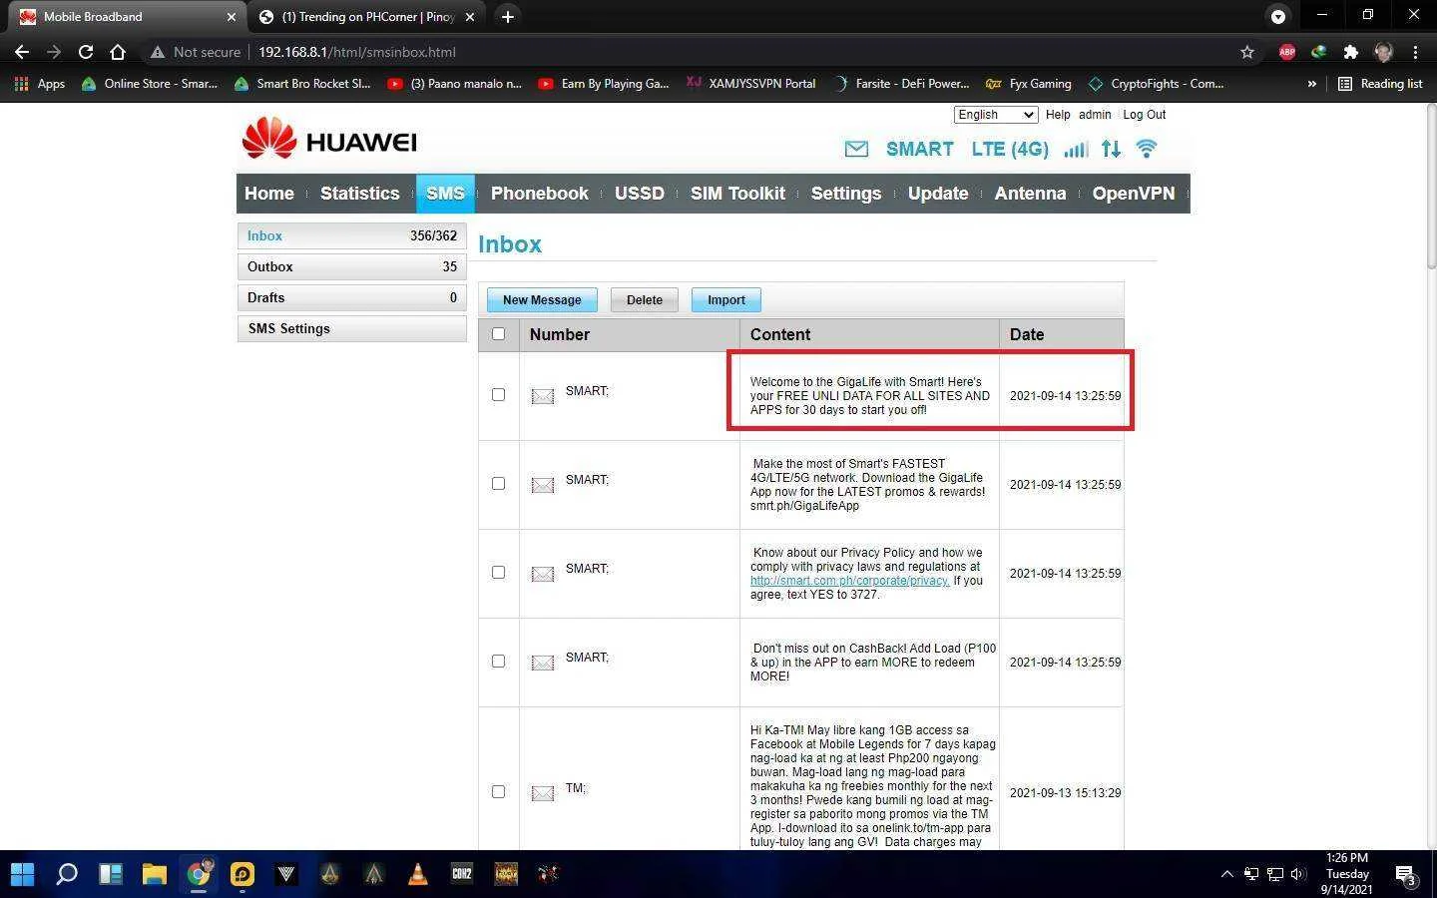Screen dimensions: 1437x898
Task: Click the Huawei logo
Action: (329, 139)
